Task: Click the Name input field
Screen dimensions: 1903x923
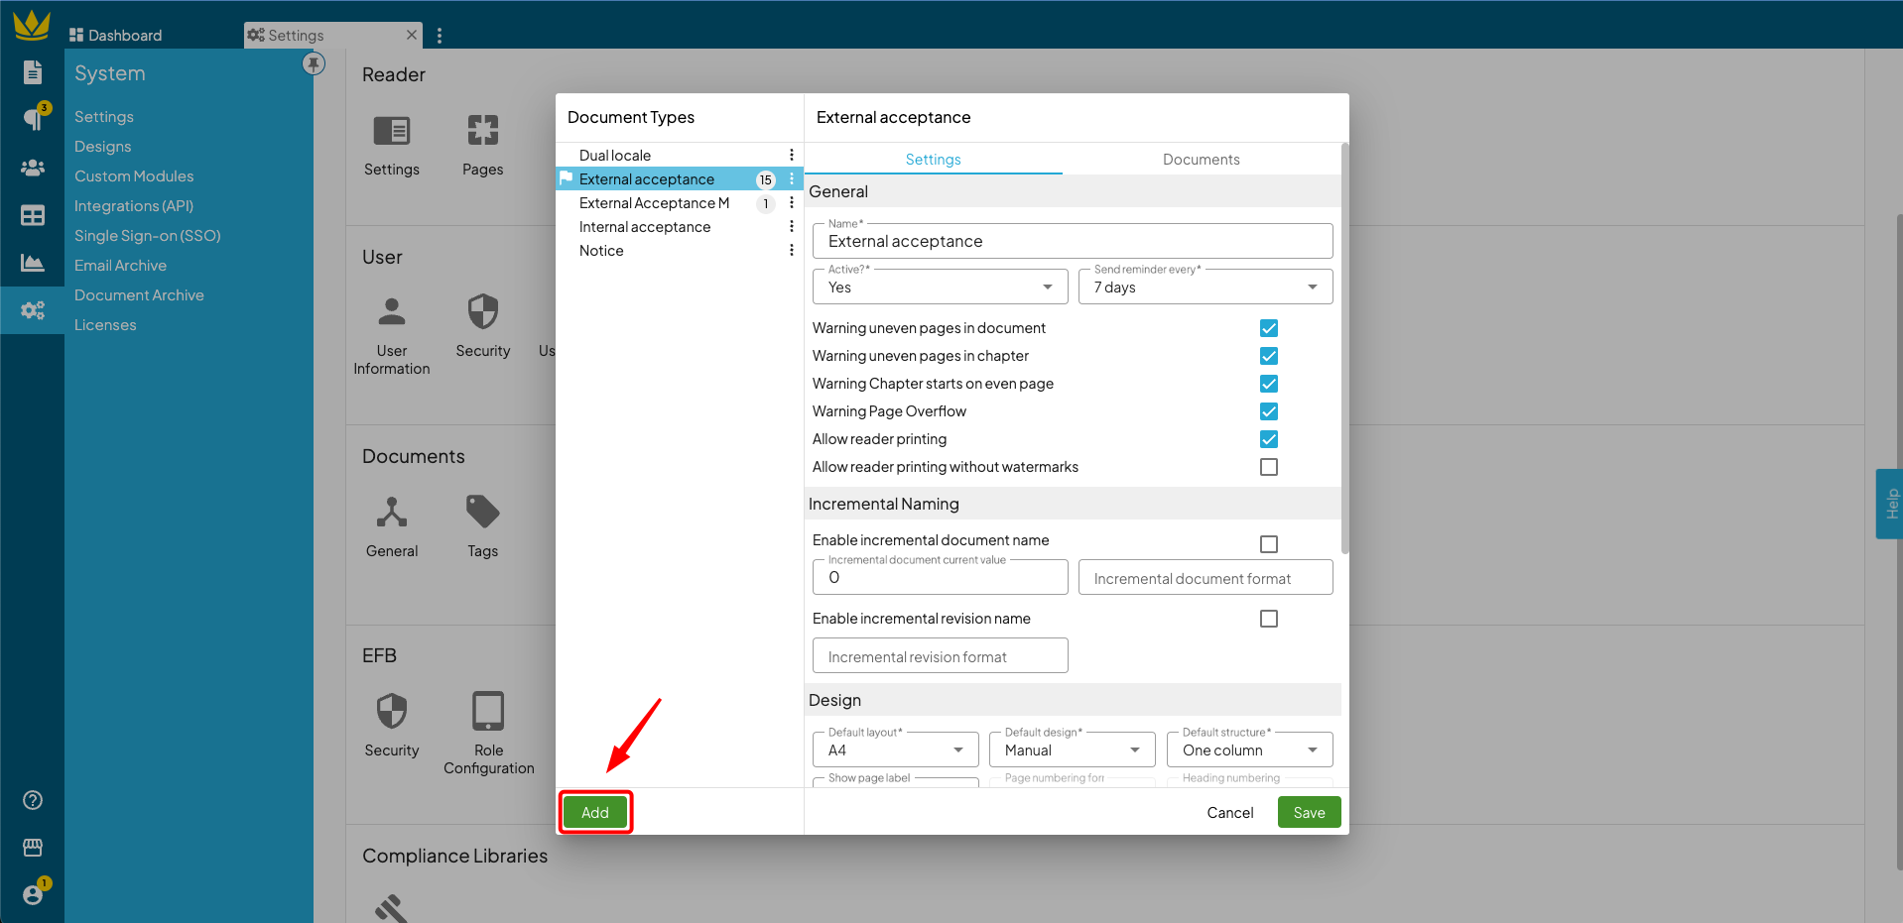Action: 1072,242
